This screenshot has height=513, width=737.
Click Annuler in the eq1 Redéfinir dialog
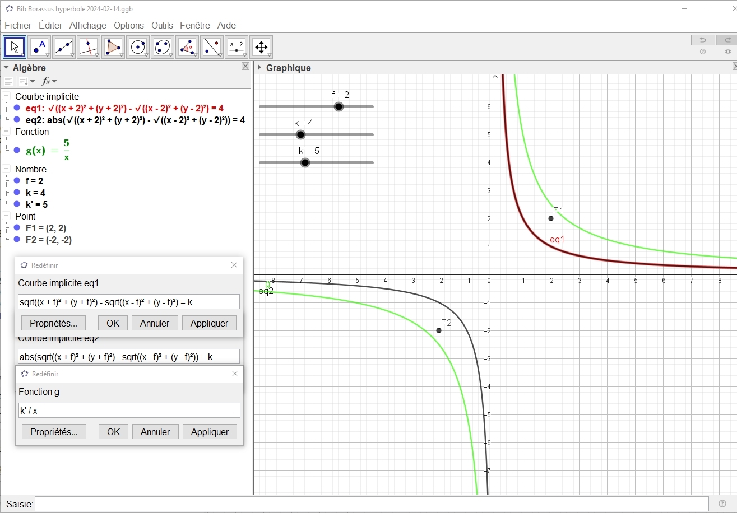point(155,323)
